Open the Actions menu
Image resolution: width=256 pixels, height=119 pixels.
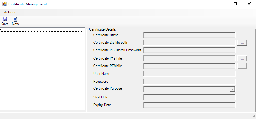point(10,12)
